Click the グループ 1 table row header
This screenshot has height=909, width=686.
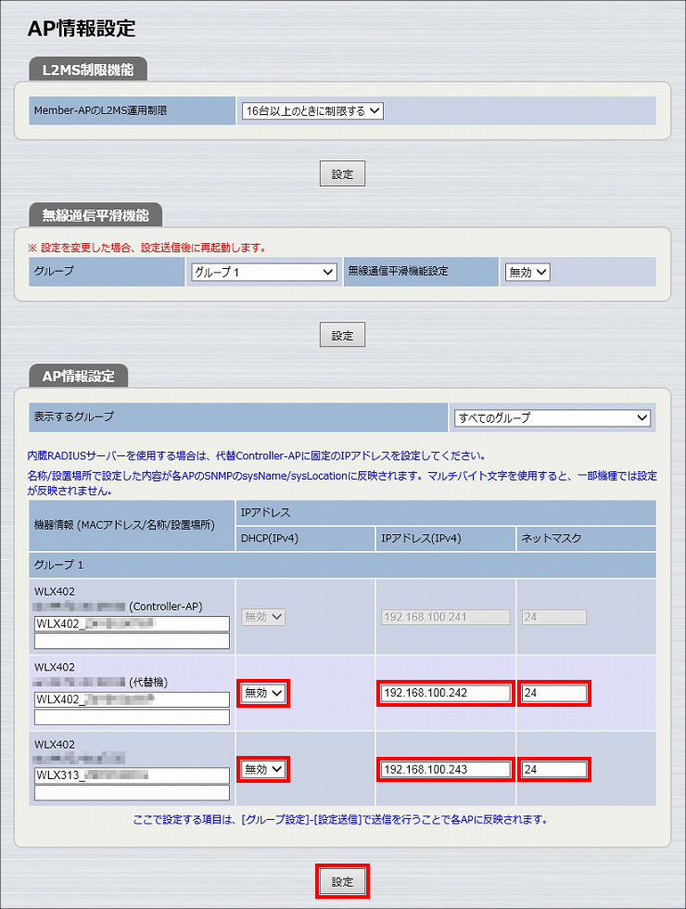tap(342, 565)
